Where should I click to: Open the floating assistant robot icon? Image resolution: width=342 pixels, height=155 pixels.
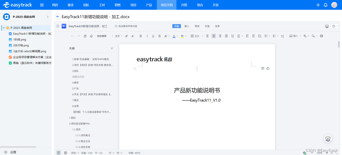[x=328, y=139]
